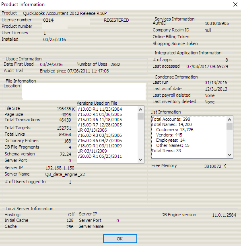Click the Versions list down-arrow button

click(141, 160)
